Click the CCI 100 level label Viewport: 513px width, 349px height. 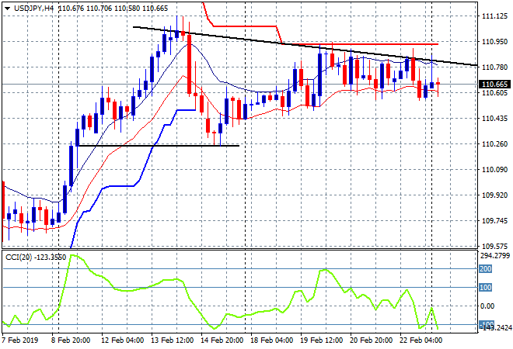486,287
